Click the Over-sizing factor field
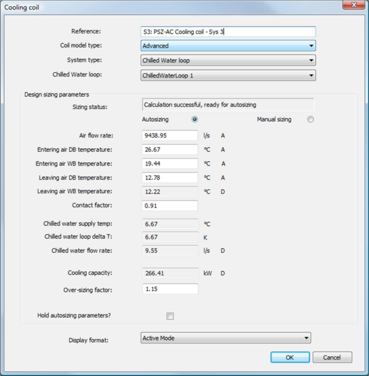 click(170, 290)
